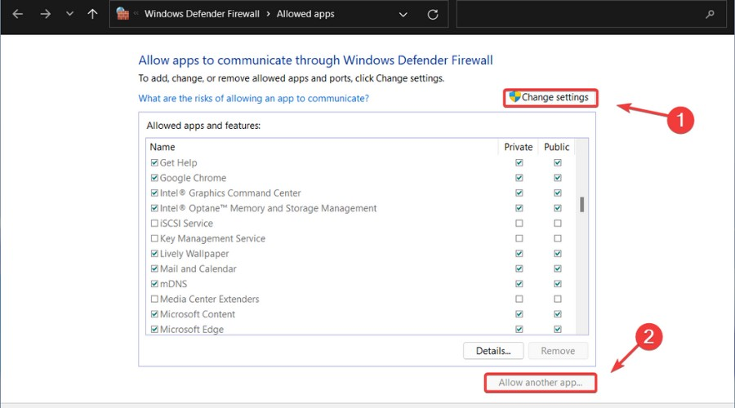
Task: Go back using the back arrow
Action: [17, 14]
